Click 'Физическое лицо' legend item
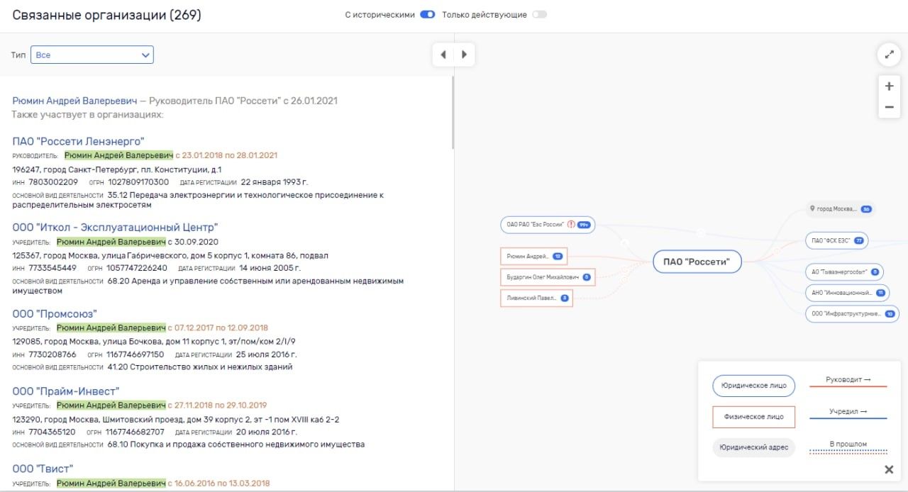908x492 pixels. [x=753, y=417]
